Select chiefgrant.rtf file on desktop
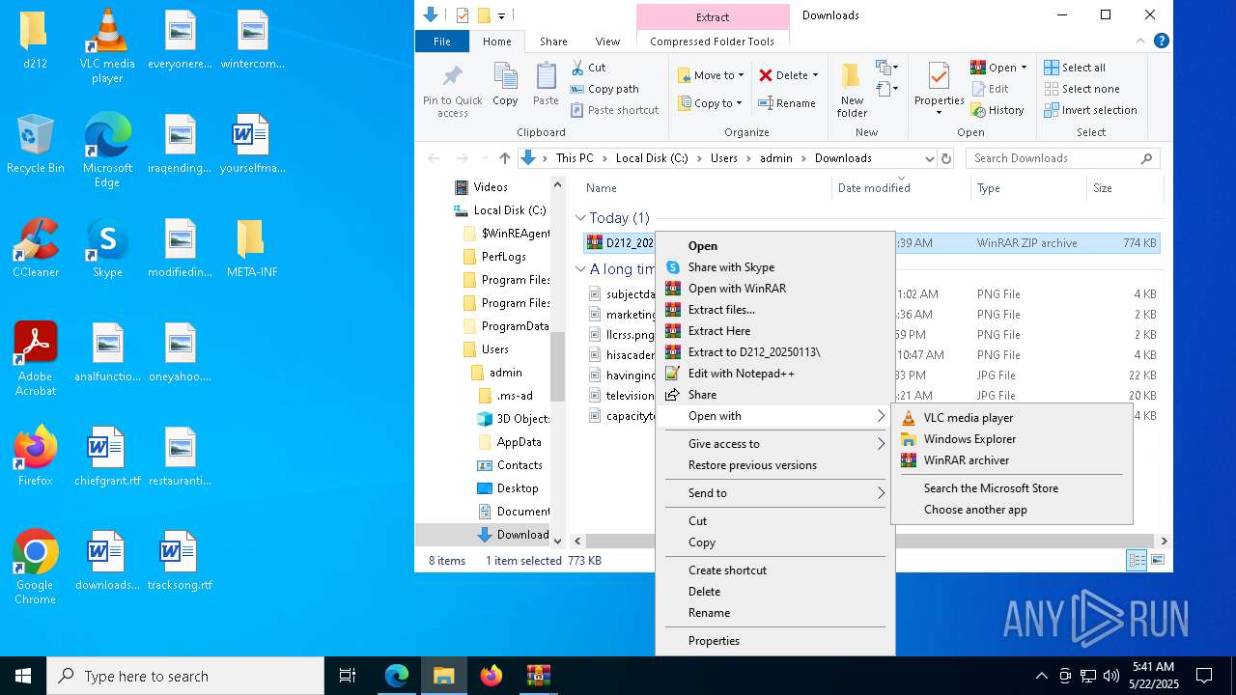Viewport: 1236px width, 695px height. 107,457
